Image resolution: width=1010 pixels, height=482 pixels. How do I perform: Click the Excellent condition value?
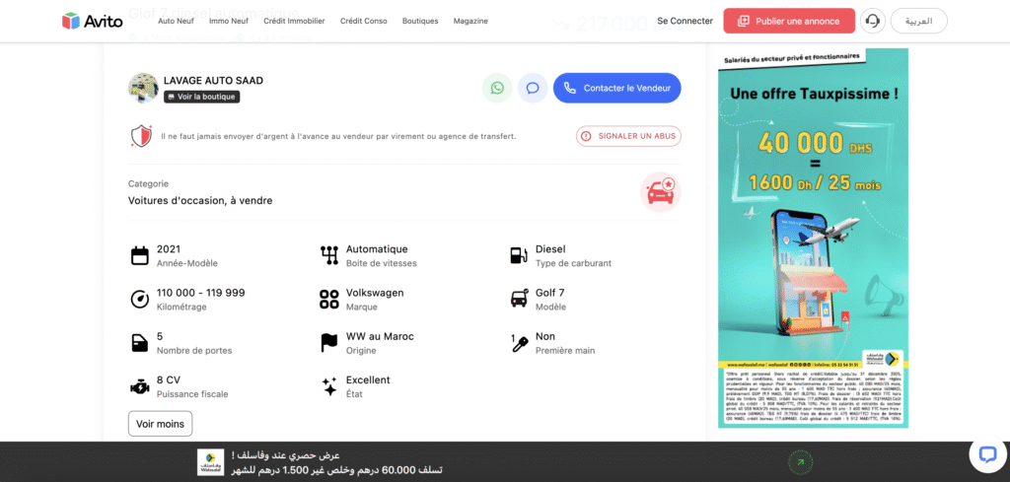368,380
